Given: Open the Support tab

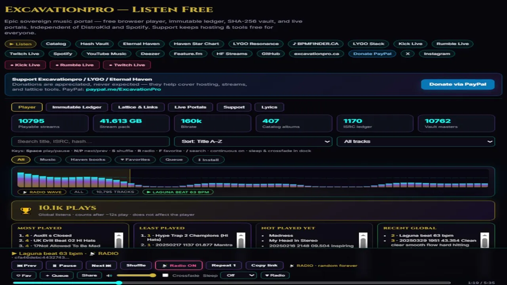Looking at the screenshot, I should 234,107.
